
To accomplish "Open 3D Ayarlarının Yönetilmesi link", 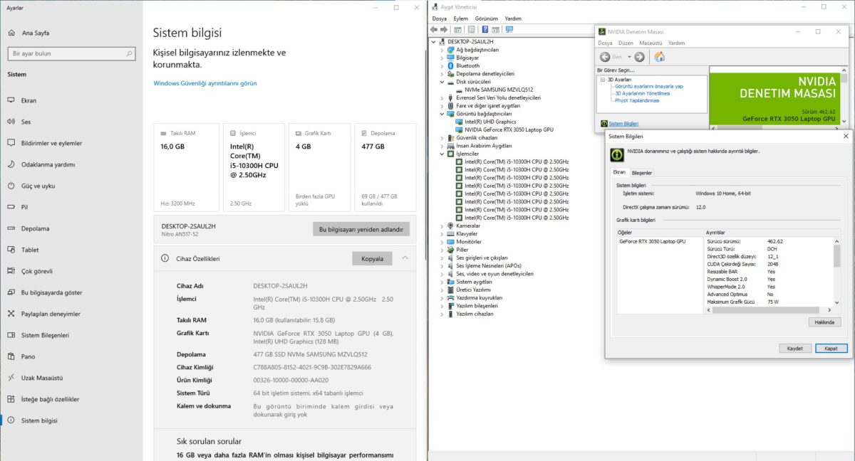I will click(642, 93).
